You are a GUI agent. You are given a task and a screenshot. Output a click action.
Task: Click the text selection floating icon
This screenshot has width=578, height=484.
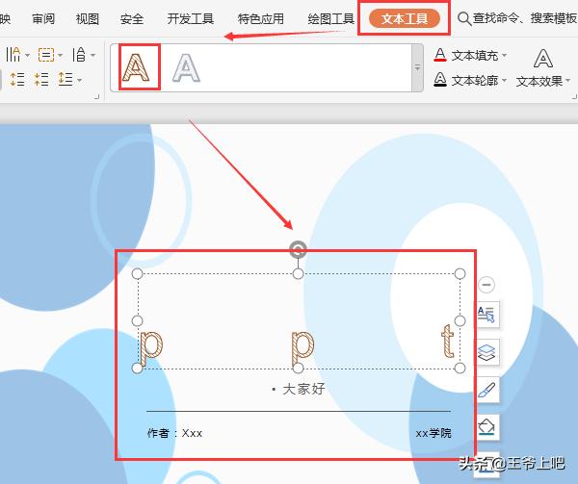coord(486,315)
